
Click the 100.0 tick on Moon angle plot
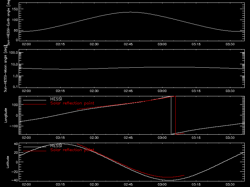pyautogui.click(x=13, y=53)
